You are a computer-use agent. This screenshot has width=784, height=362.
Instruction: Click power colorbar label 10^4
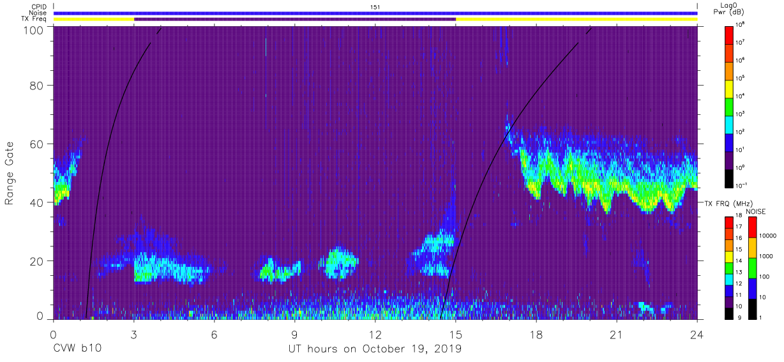tap(741, 96)
